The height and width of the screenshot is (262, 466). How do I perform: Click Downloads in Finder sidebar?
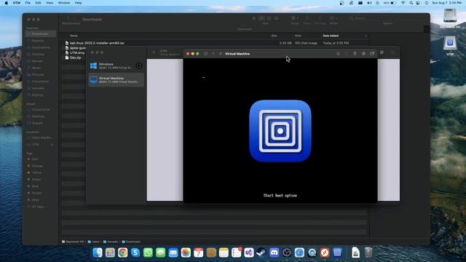tap(41, 34)
